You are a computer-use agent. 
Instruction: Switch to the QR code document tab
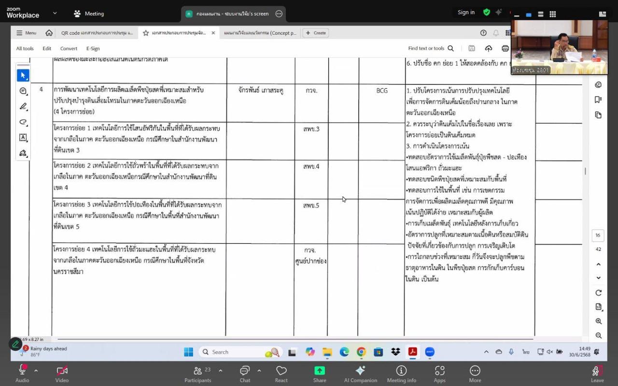pos(97,33)
